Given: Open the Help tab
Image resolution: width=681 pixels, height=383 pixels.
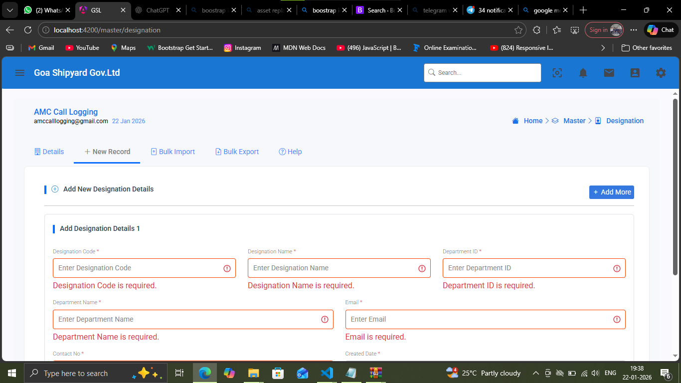Looking at the screenshot, I should (x=290, y=152).
